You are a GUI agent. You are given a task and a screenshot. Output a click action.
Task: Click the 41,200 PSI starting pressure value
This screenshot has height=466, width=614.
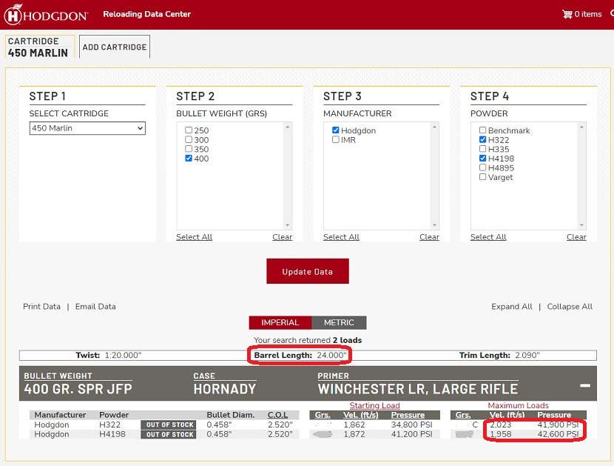(411, 434)
